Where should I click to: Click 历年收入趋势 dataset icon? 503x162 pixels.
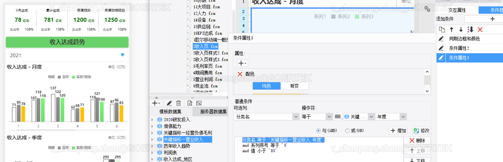[160, 146]
